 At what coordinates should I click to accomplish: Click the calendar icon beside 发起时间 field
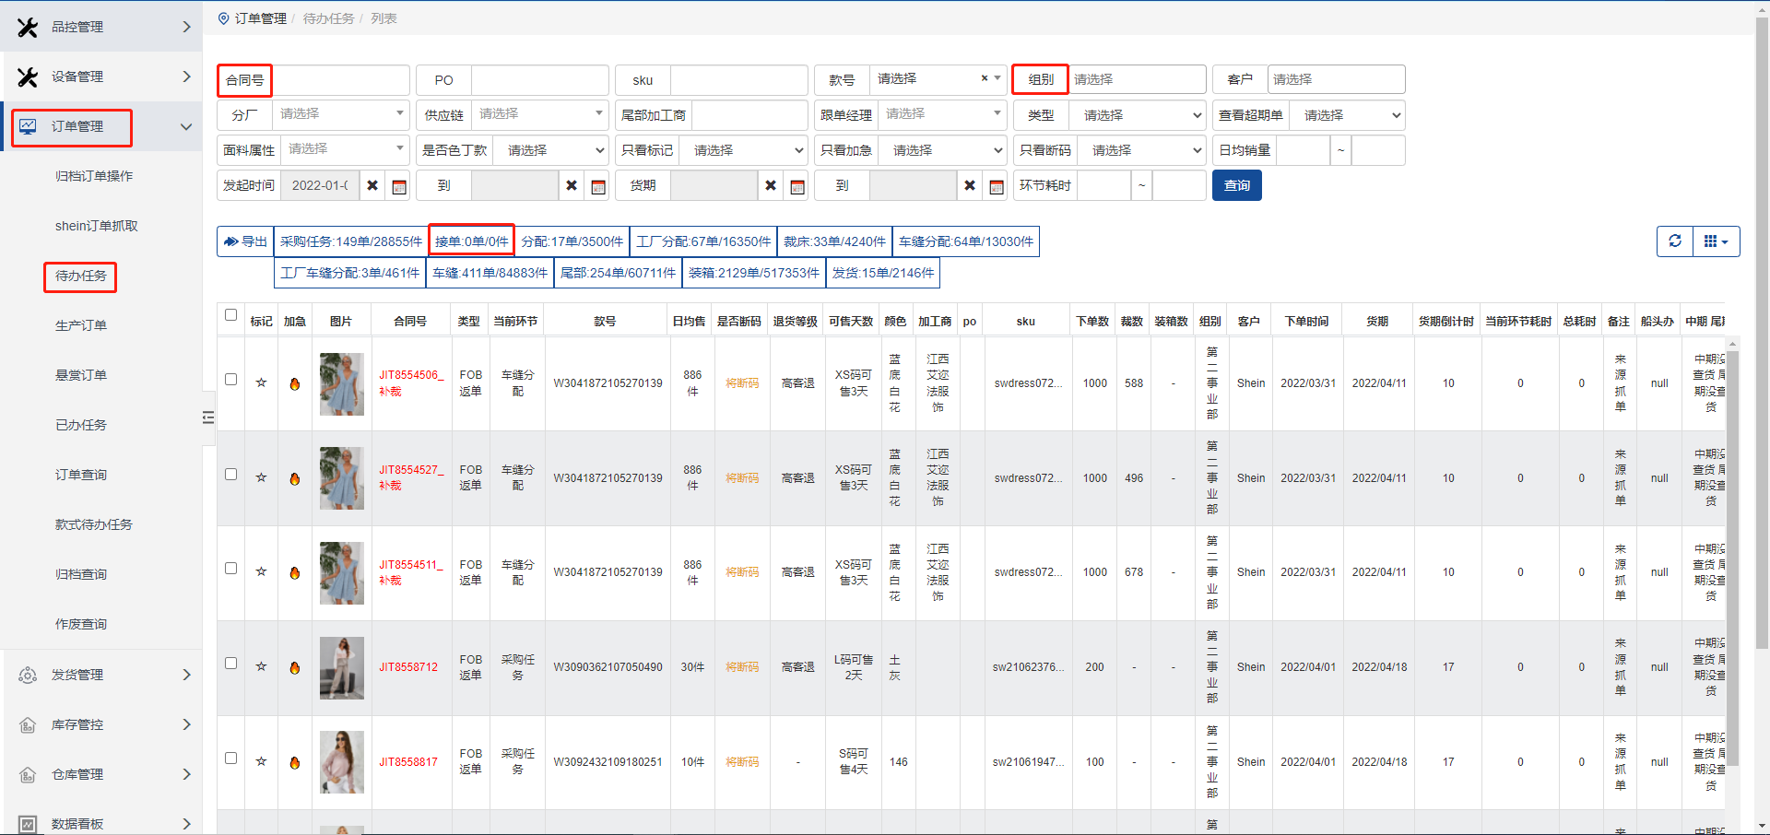pyautogui.click(x=399, y=186)
